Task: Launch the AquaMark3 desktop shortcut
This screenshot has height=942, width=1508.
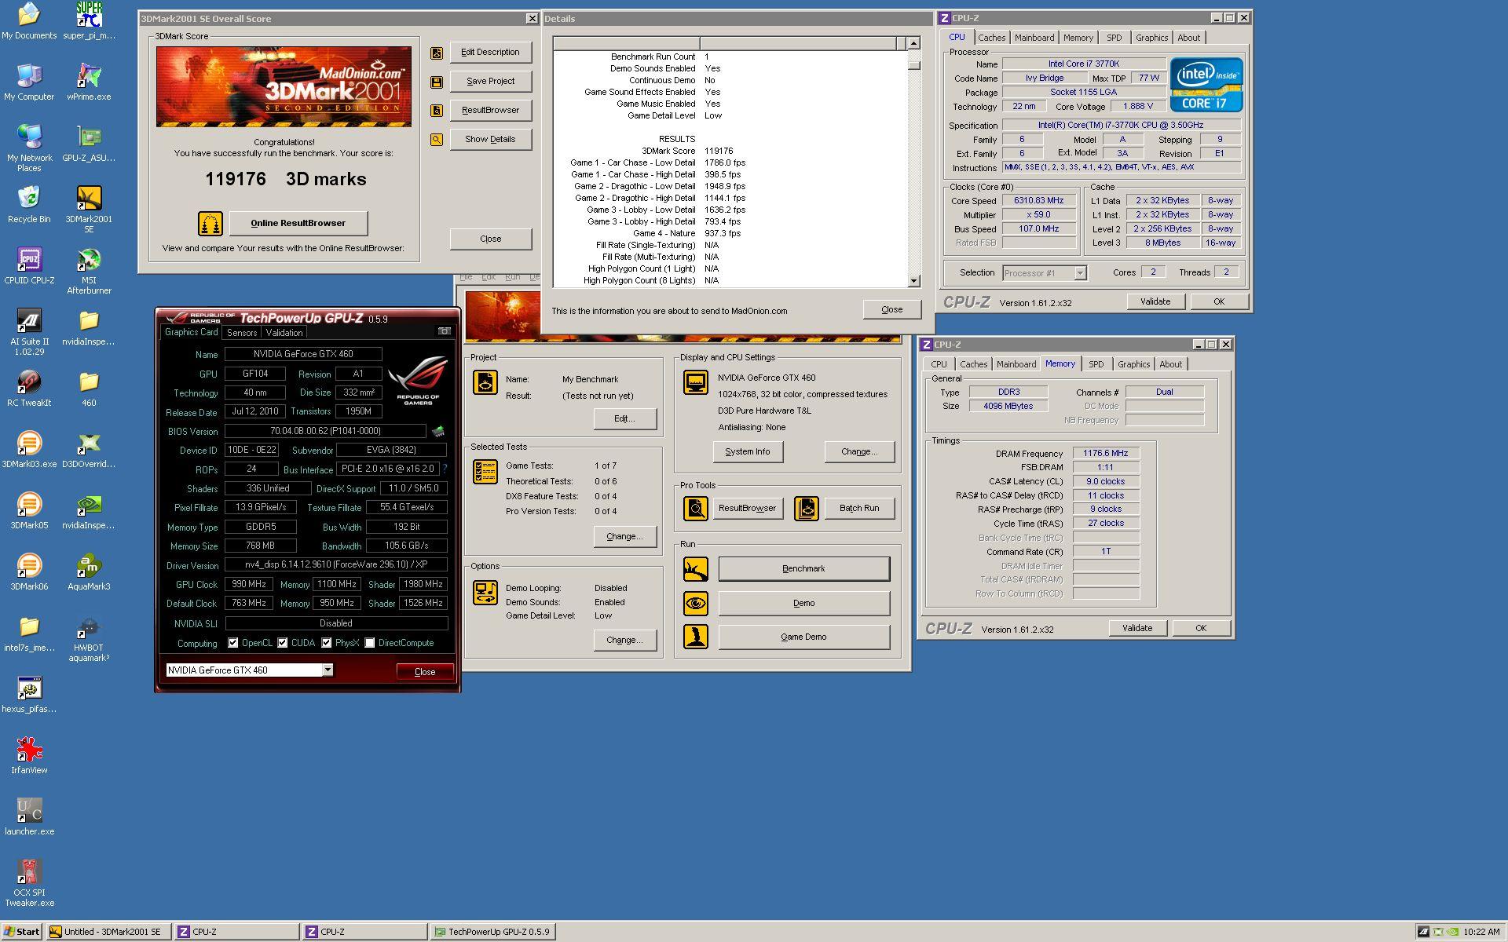Action: click(89, 571)
